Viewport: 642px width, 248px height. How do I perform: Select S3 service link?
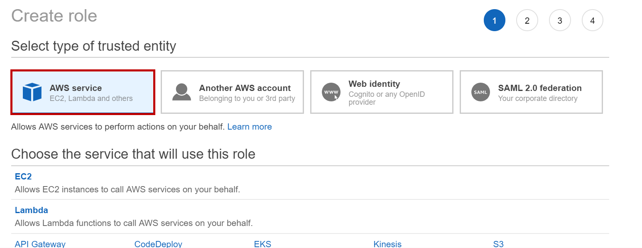point(498,244)
